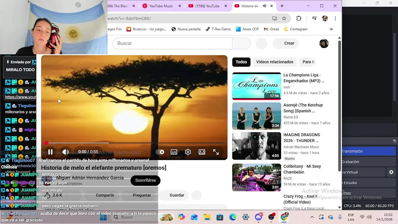Select the Para ti chip
This screenshot has width=398, height=224.
pyautogui.click(x=308, y=62)
